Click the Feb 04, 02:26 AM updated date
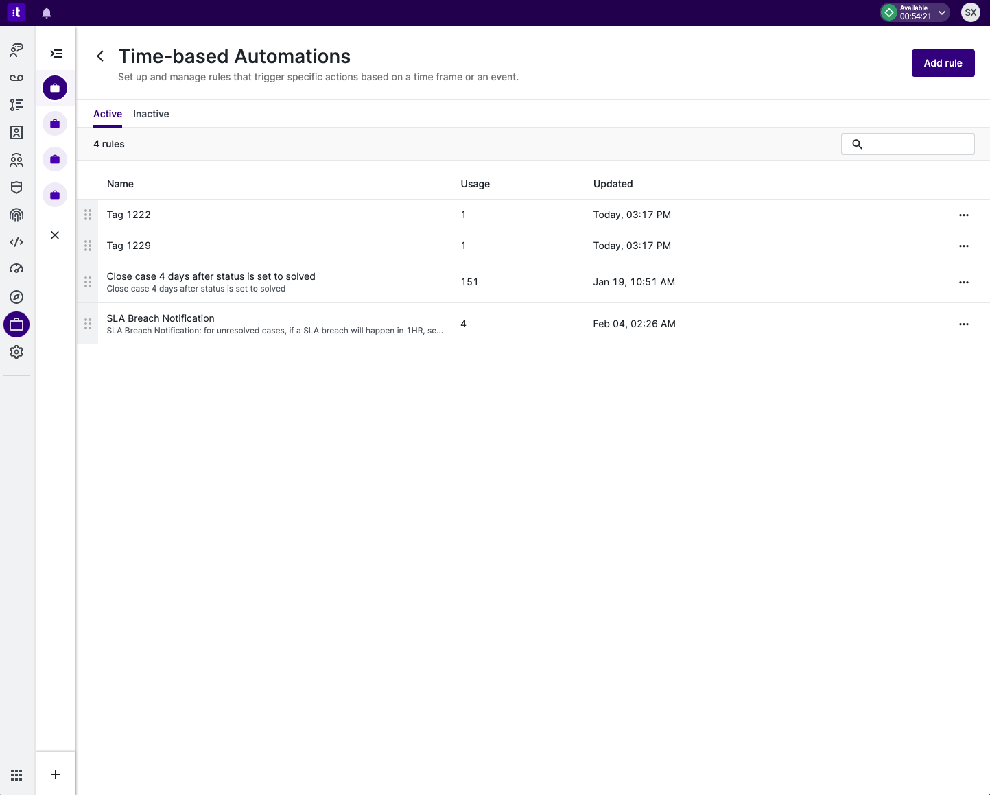 point(634,324)
